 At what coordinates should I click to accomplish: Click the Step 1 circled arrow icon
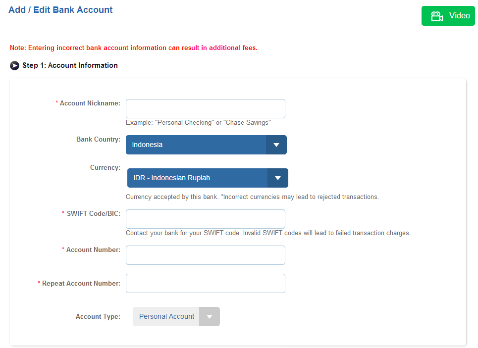(14, 66)
